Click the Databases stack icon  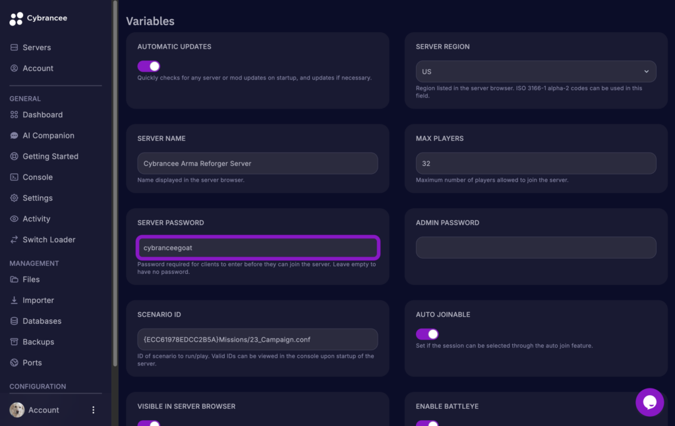point(15,321)
